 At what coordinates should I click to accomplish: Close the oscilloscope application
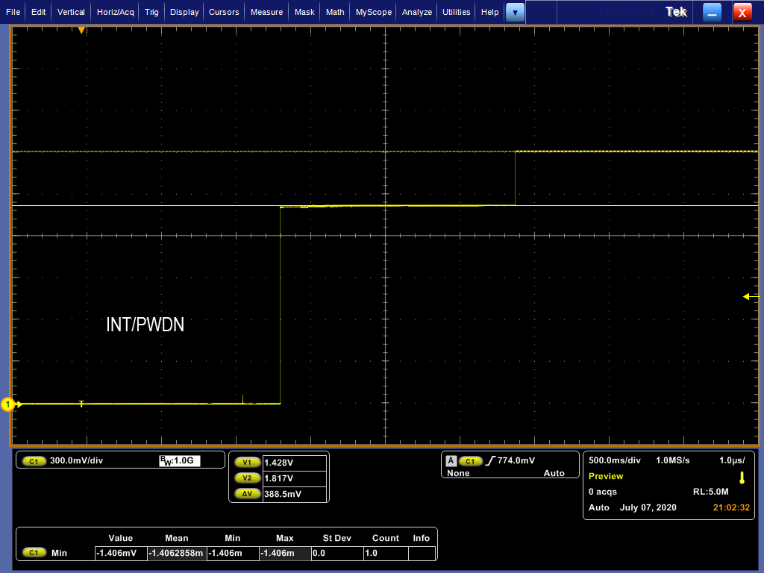(742, 12)
